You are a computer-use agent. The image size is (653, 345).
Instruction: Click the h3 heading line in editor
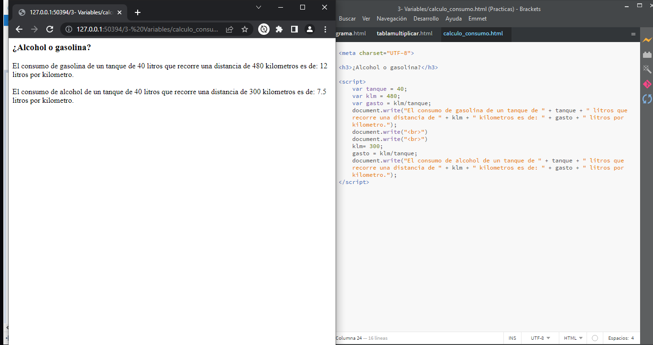[x=388, y=67]
